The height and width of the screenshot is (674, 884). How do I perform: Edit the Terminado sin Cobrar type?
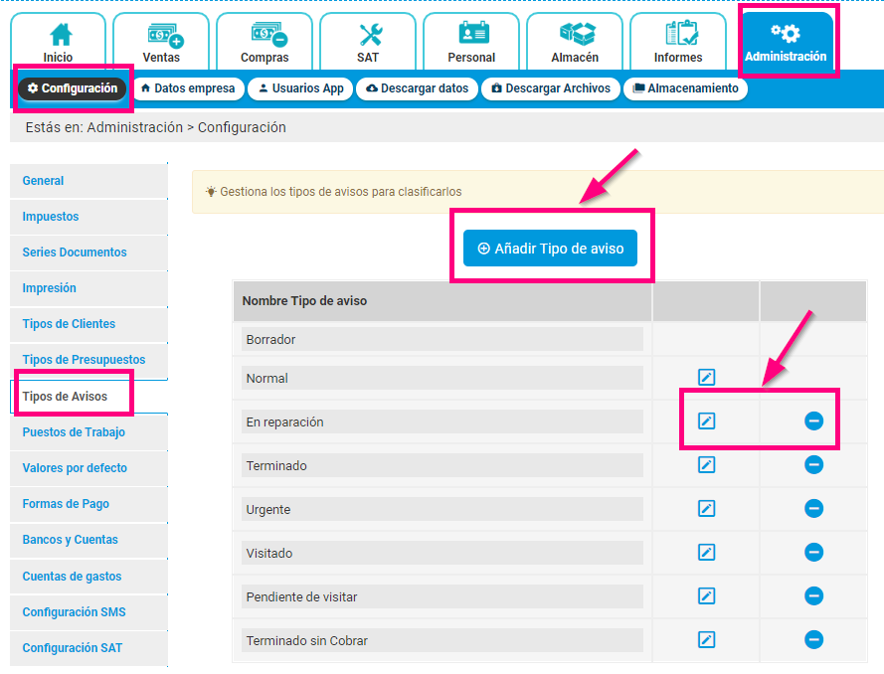tap(706, 639)
